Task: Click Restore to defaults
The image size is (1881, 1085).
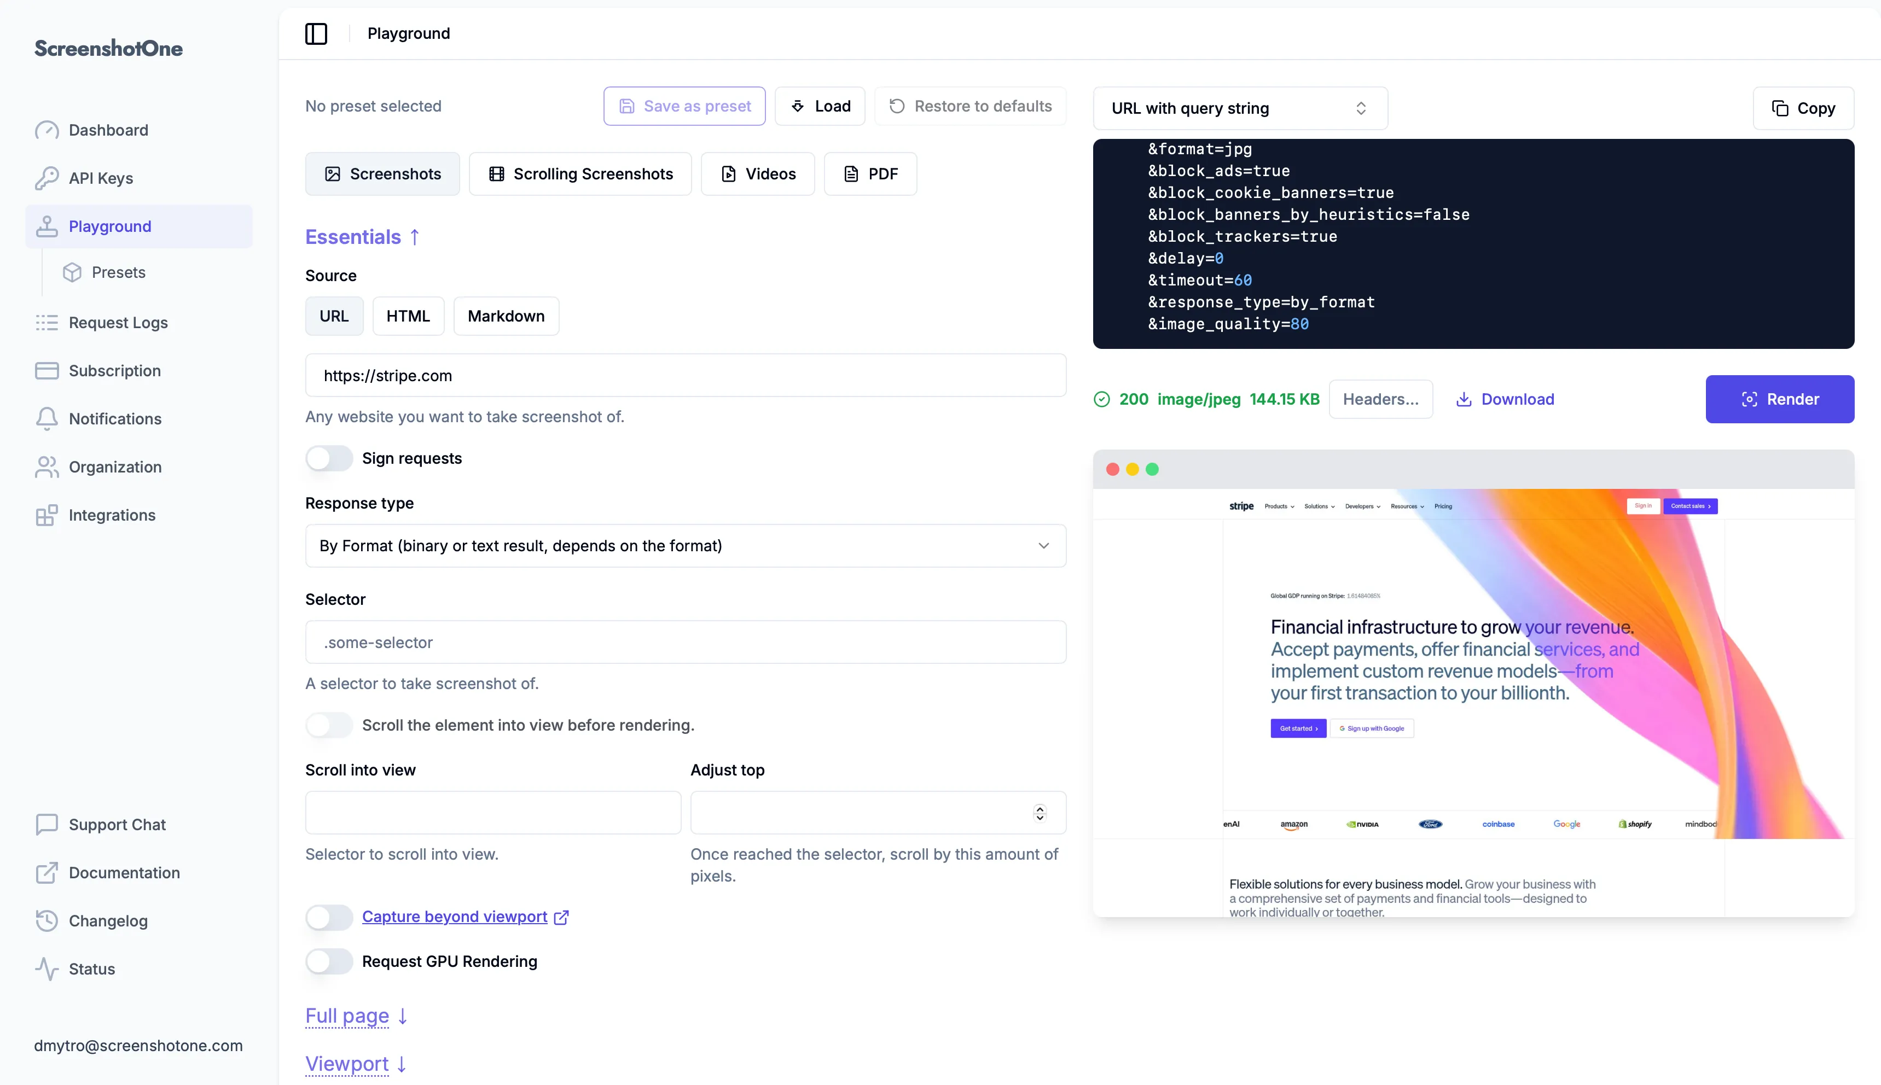Action: coord(970,106)
